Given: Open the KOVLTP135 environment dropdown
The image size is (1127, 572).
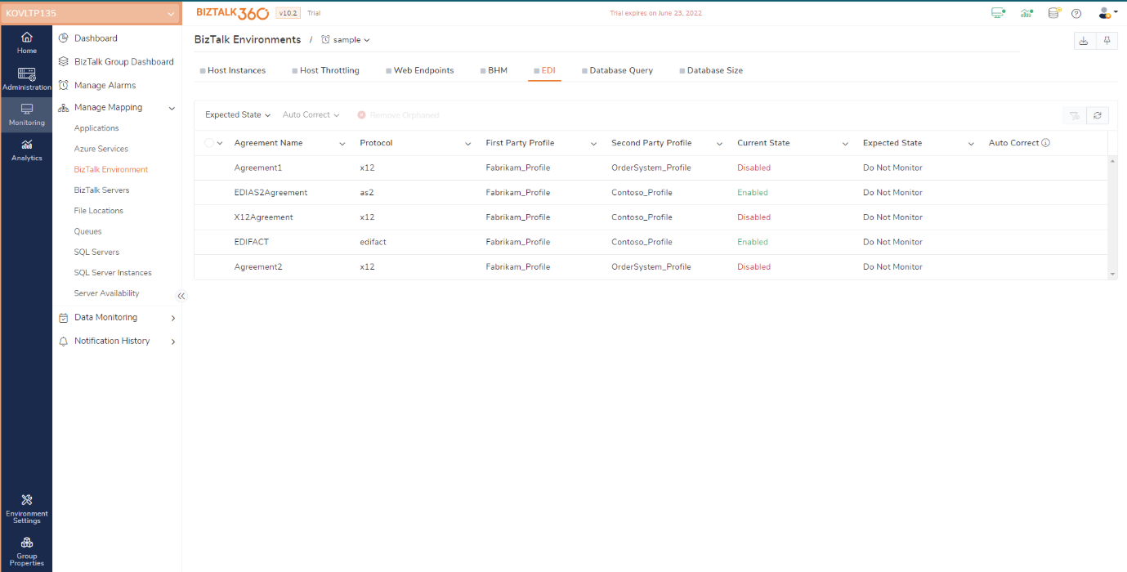Looking at the screenshot, I should 91,13.
